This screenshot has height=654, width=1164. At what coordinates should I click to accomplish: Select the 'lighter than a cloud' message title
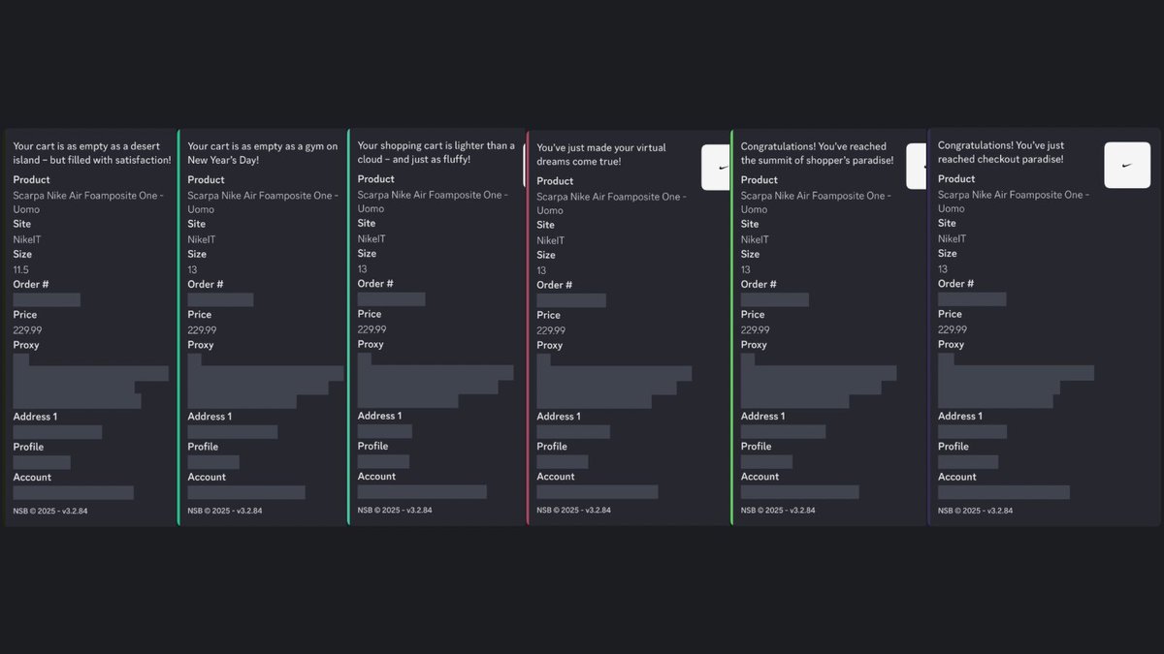(436, 152)
